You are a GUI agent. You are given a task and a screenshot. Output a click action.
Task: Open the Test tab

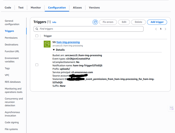click(x=21, y=8)
